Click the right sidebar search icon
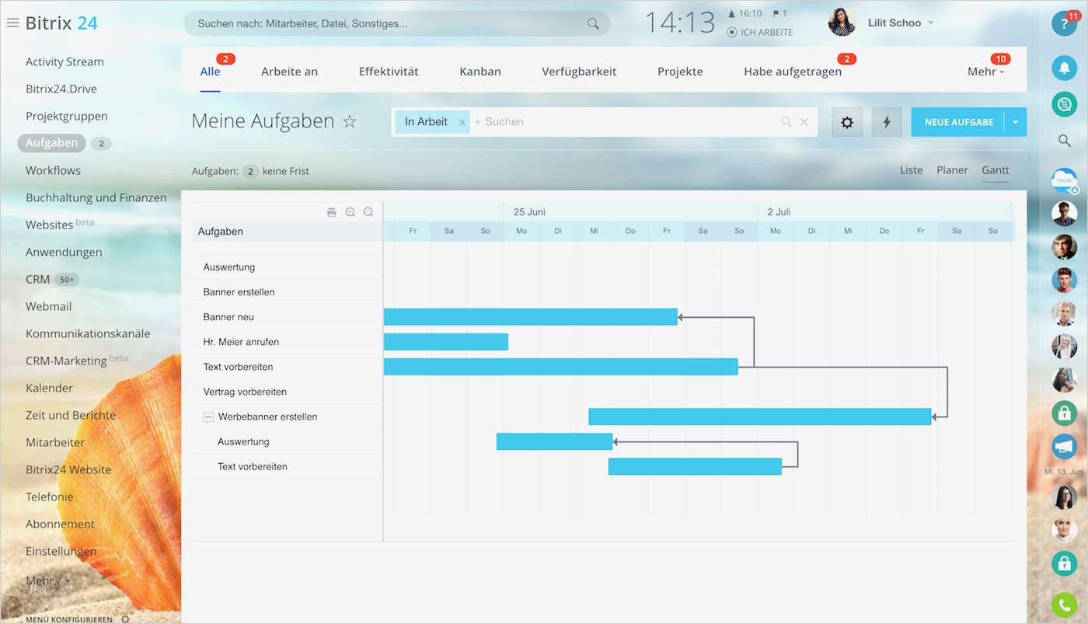The image size is (1088, 624). click(1065, 141)
